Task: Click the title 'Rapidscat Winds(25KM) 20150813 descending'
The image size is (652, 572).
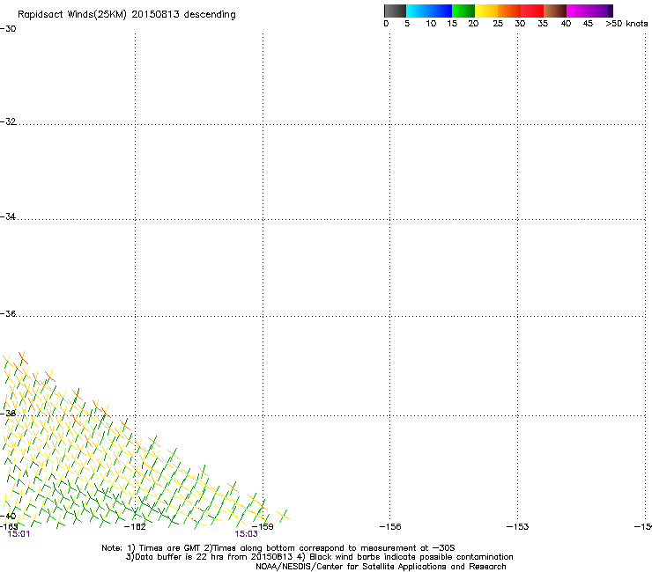Action: pos(126,15)
